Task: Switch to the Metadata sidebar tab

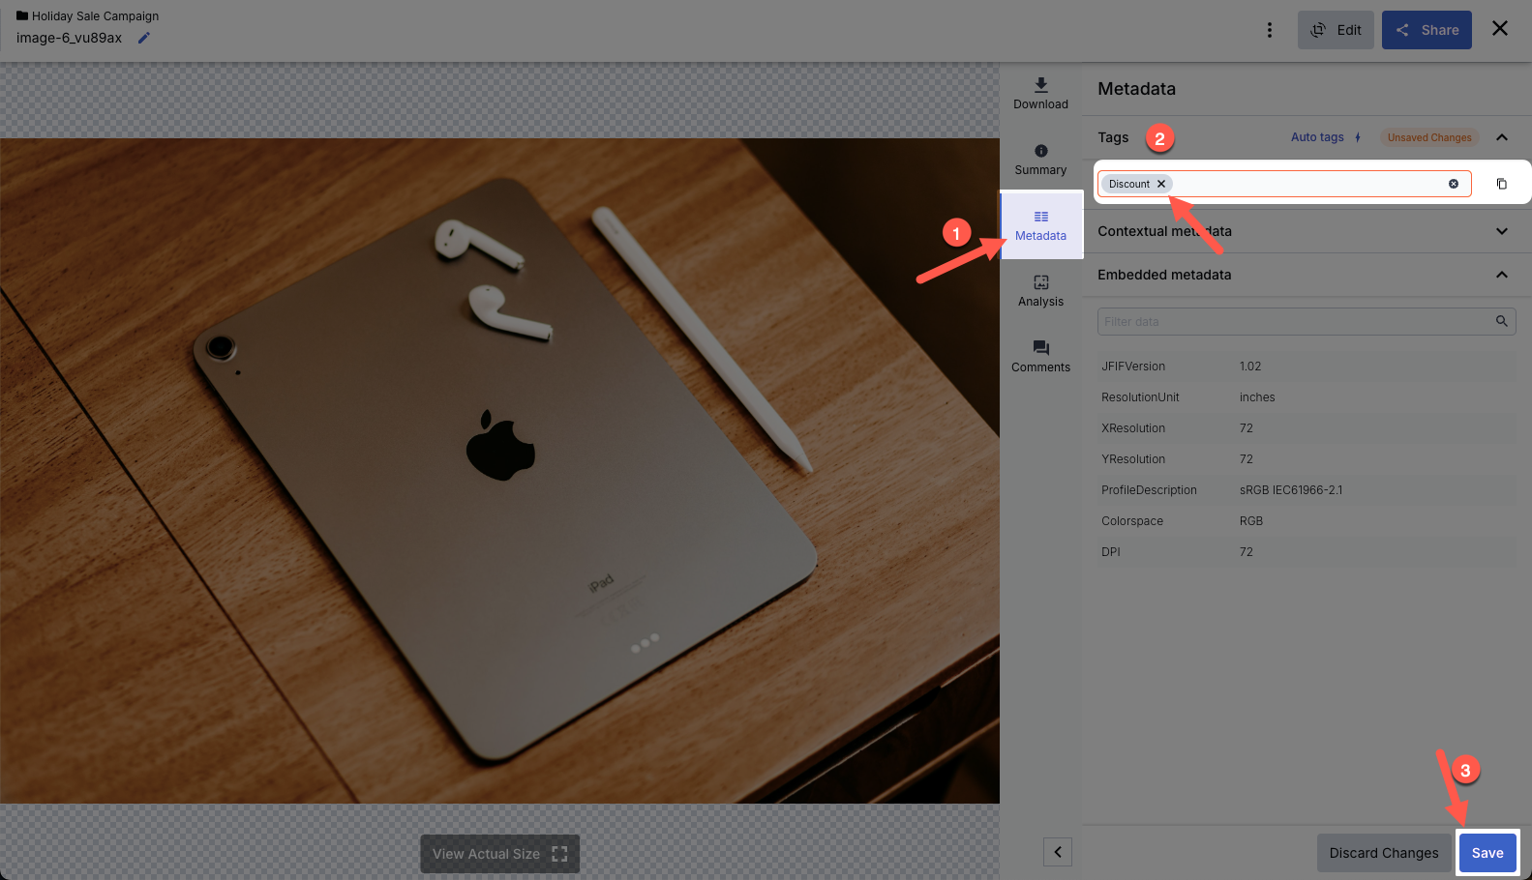Action: (1040, 225)
